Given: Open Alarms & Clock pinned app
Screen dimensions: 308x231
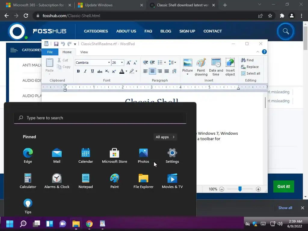Looking at the screenshot, I should [57, 181].
